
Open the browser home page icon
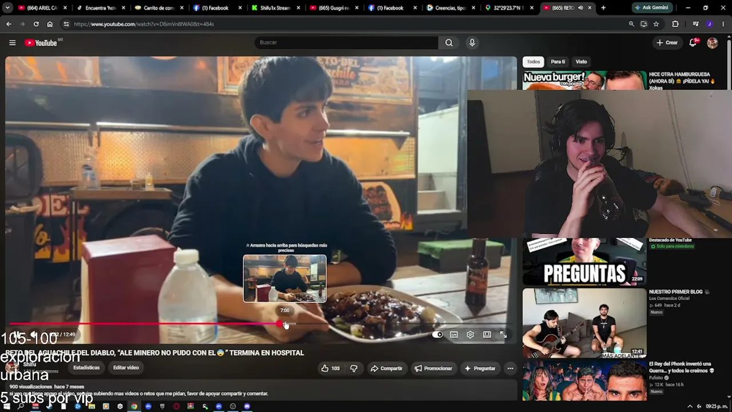tap(50, 24)
